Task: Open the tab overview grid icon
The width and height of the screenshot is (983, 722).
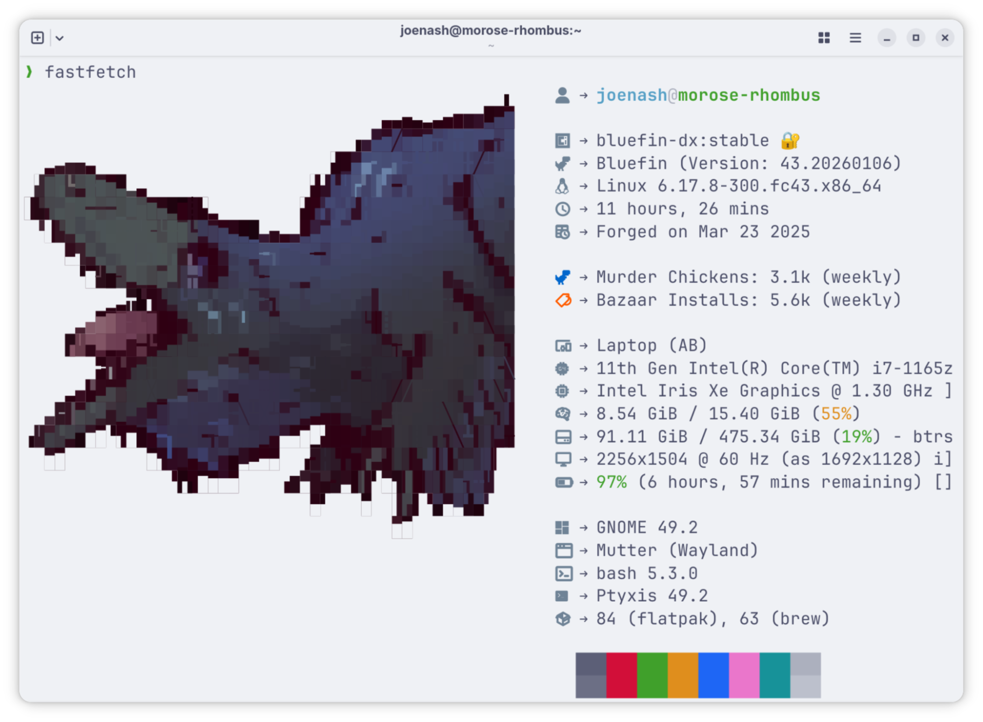Action: (824, 38)
